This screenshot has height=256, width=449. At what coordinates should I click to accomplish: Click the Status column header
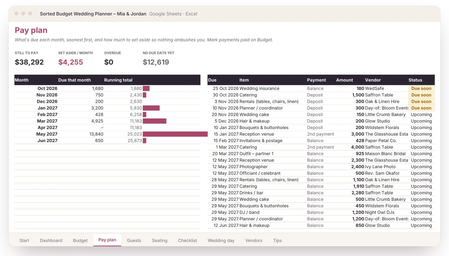coord(415,80)
